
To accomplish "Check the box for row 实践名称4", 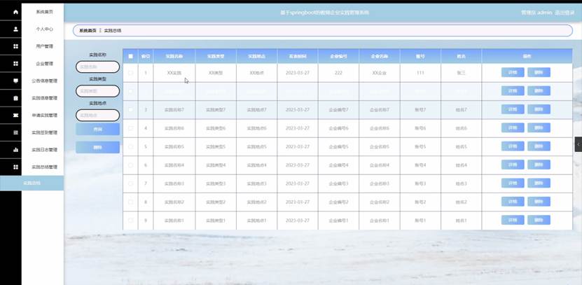I will tap(130, 165).
